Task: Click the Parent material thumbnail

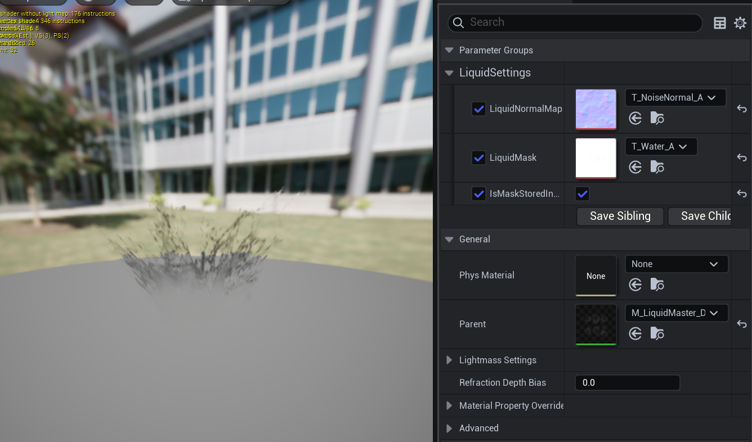Action: coord(596,324)
